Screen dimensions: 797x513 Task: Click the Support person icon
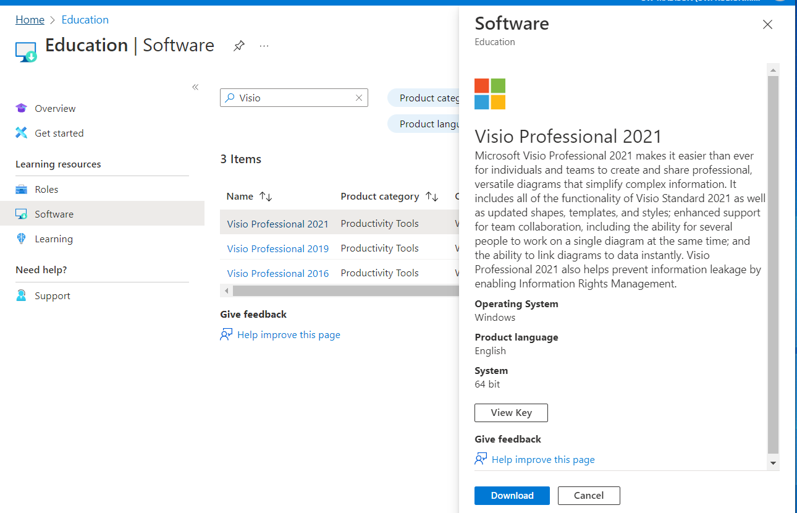22,295
